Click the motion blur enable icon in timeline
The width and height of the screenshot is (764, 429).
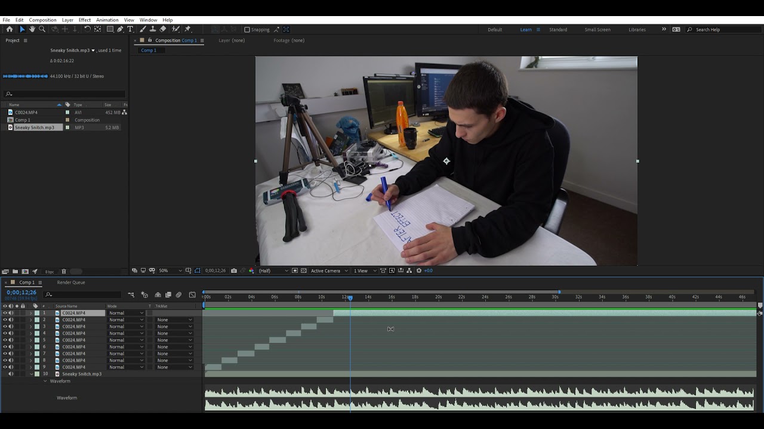[x=178, y=294]
